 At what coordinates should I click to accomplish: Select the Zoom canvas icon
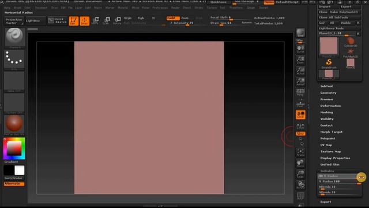pos(300,60)
